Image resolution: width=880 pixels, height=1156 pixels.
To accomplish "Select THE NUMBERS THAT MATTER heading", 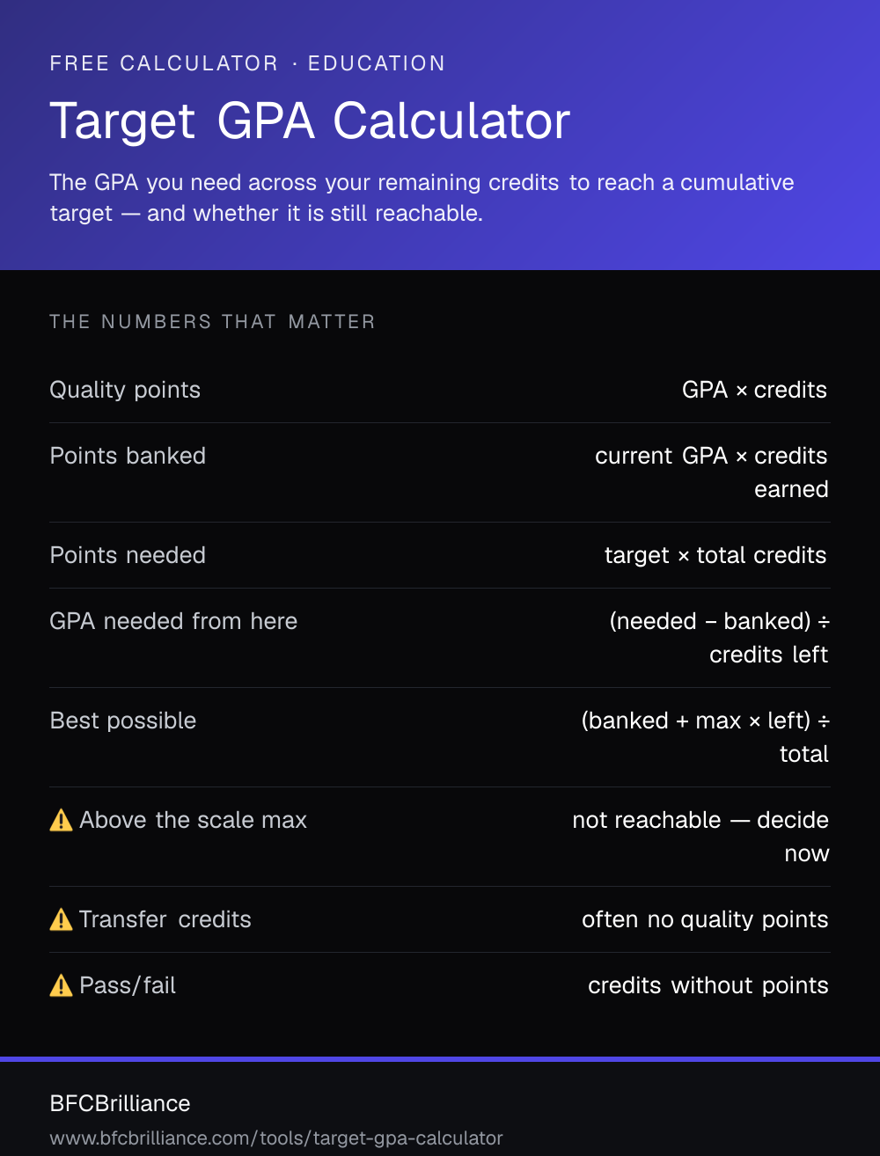I will coord(212,322).
